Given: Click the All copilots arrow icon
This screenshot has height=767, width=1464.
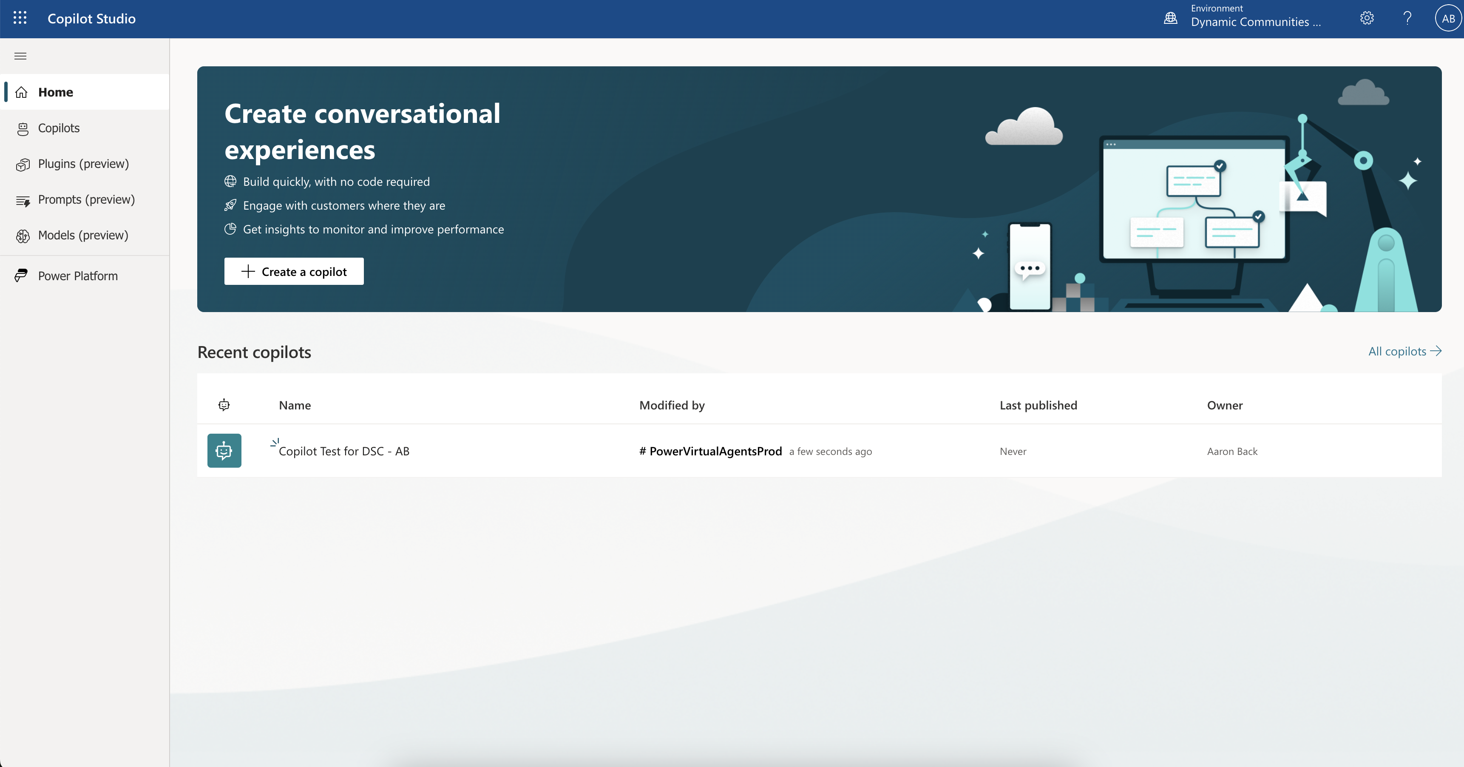Looking at the screenshot, I should point(1436,351).
